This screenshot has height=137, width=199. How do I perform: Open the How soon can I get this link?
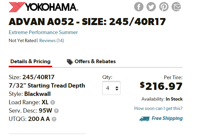[x=159, y=109]
